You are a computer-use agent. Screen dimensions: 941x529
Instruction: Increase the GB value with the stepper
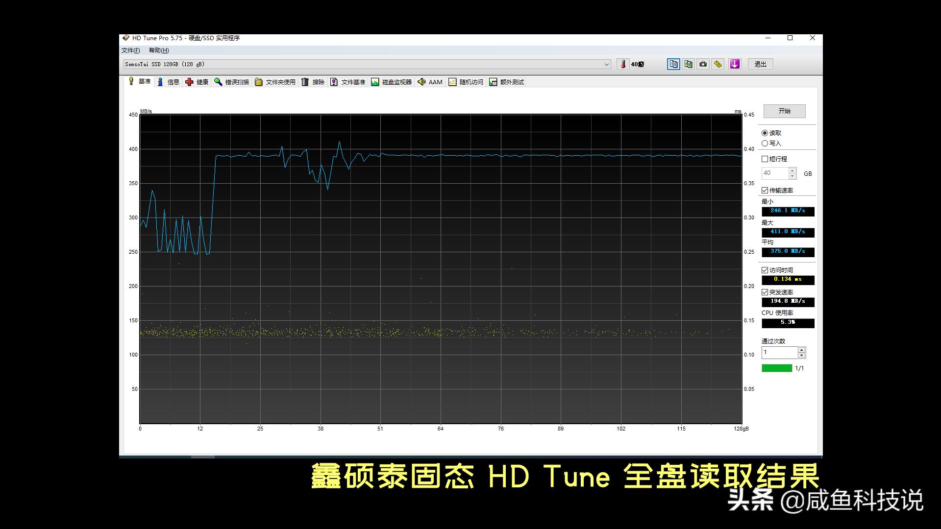[x=793, y=170]
